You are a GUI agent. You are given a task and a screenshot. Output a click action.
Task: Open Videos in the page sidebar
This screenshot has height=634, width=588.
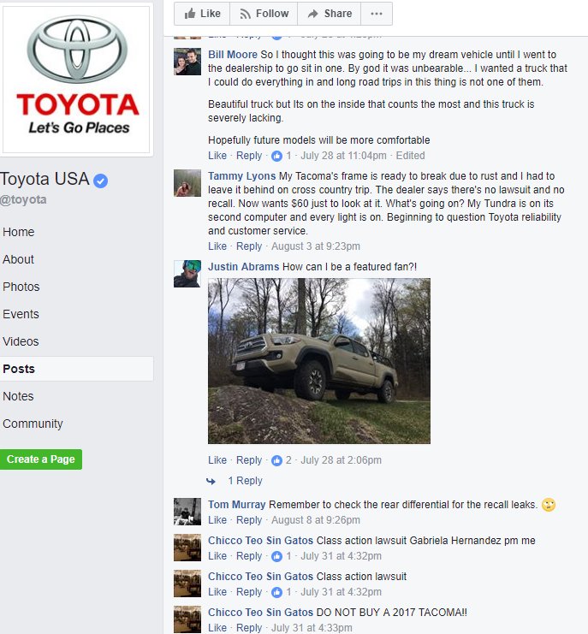(x=21, y=341)
